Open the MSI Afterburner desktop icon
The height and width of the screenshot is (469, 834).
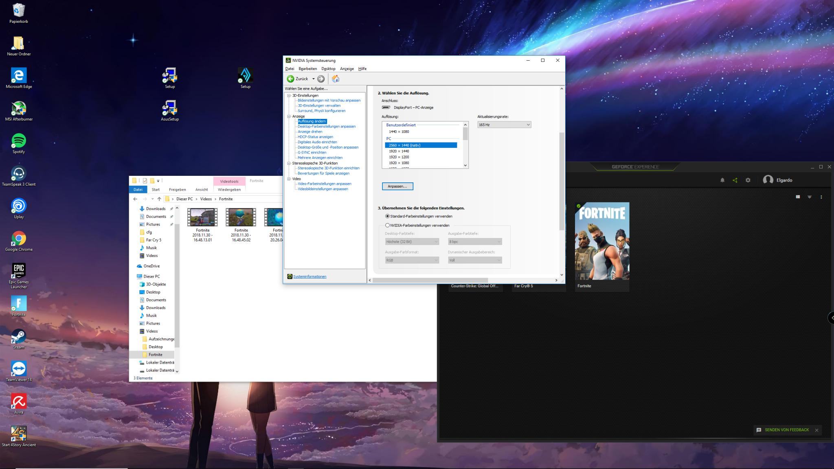click(19, 108)
